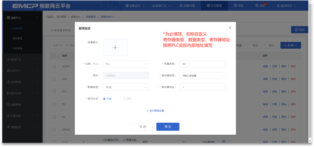The image size is (314, 147).
Task: Select the 只读 radio button
Action: pyautogui.click(x=104, y=99)
